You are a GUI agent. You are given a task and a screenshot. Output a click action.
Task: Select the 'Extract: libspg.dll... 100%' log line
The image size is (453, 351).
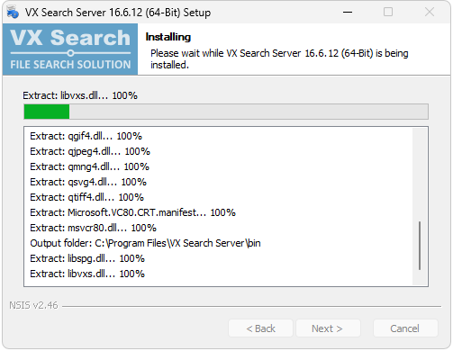coord(87,258)
